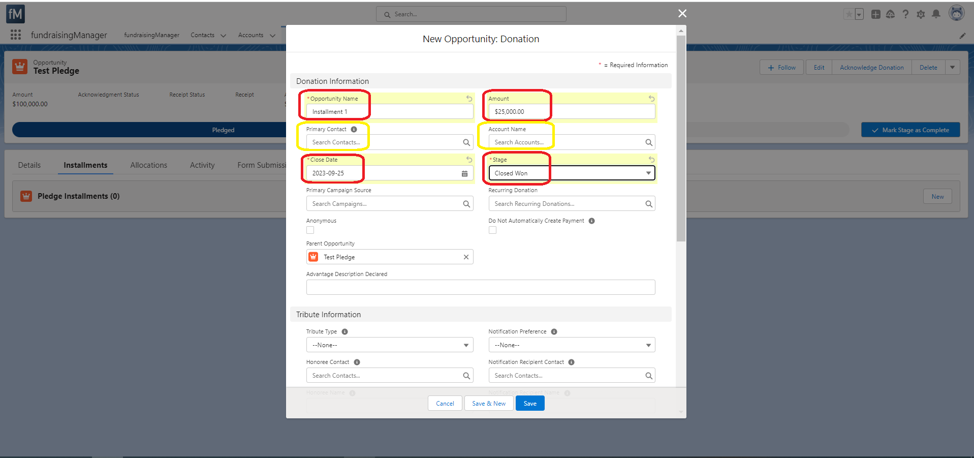974x458 pixels.
Task: Click the Pledged stage in path
Action: tap(223, 130)
